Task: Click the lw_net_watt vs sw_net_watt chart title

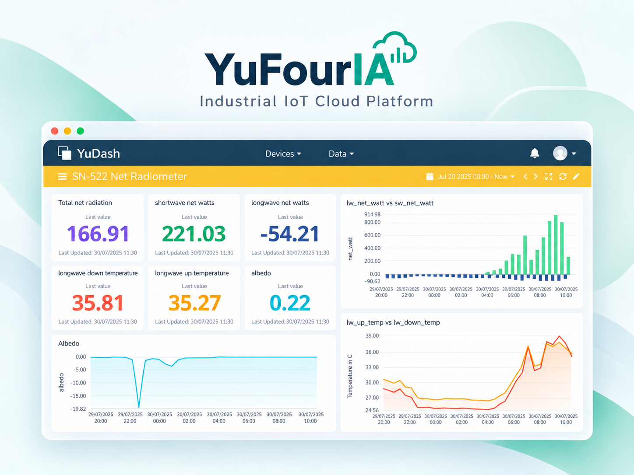Action: (x=390, y=203)
